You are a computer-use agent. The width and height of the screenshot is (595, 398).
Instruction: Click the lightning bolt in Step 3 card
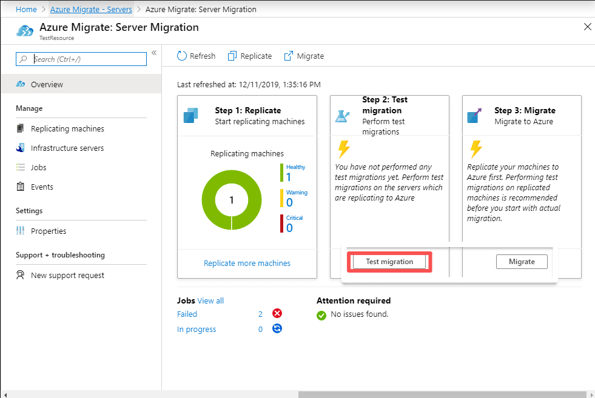476,149
